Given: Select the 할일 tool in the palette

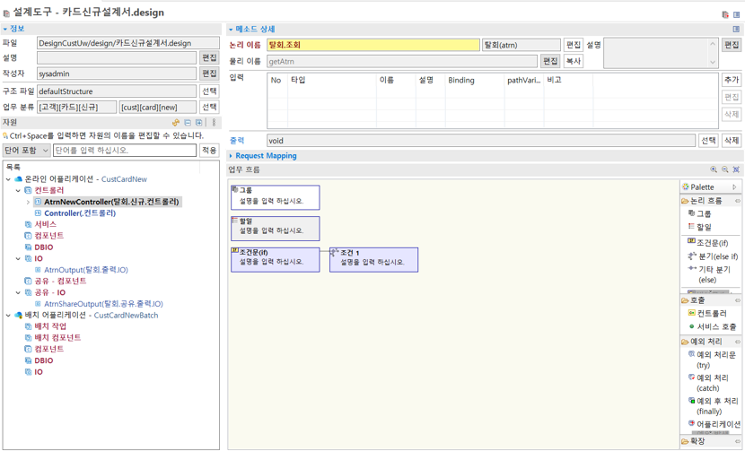Looking at the screenshot, I should pos(699,227).
